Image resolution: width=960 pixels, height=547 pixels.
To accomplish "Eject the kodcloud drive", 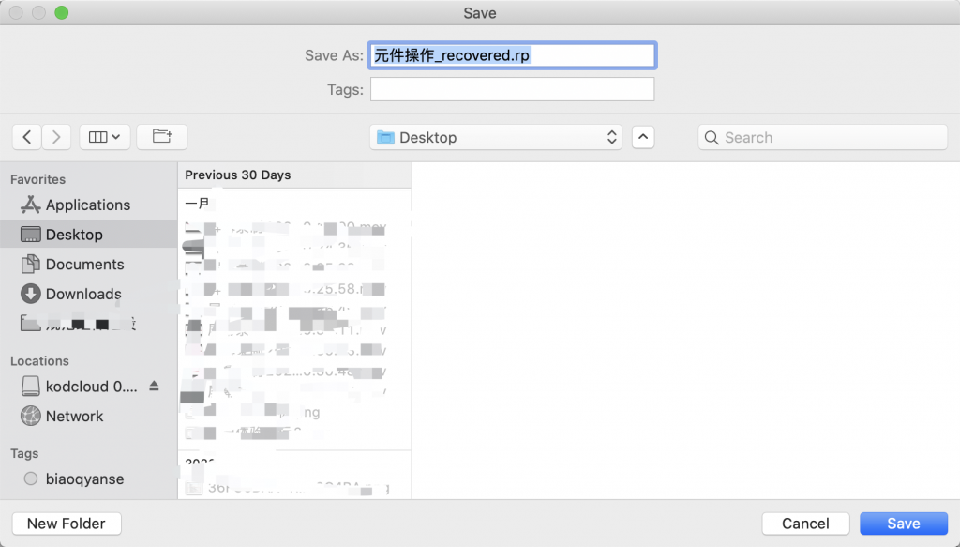I will point(155,386).
